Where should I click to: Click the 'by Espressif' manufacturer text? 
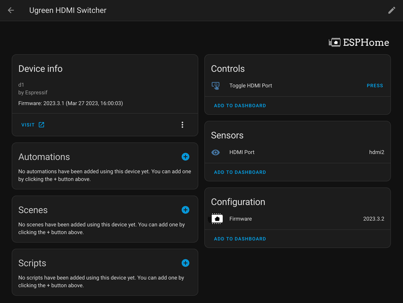[x=33, y=93]
